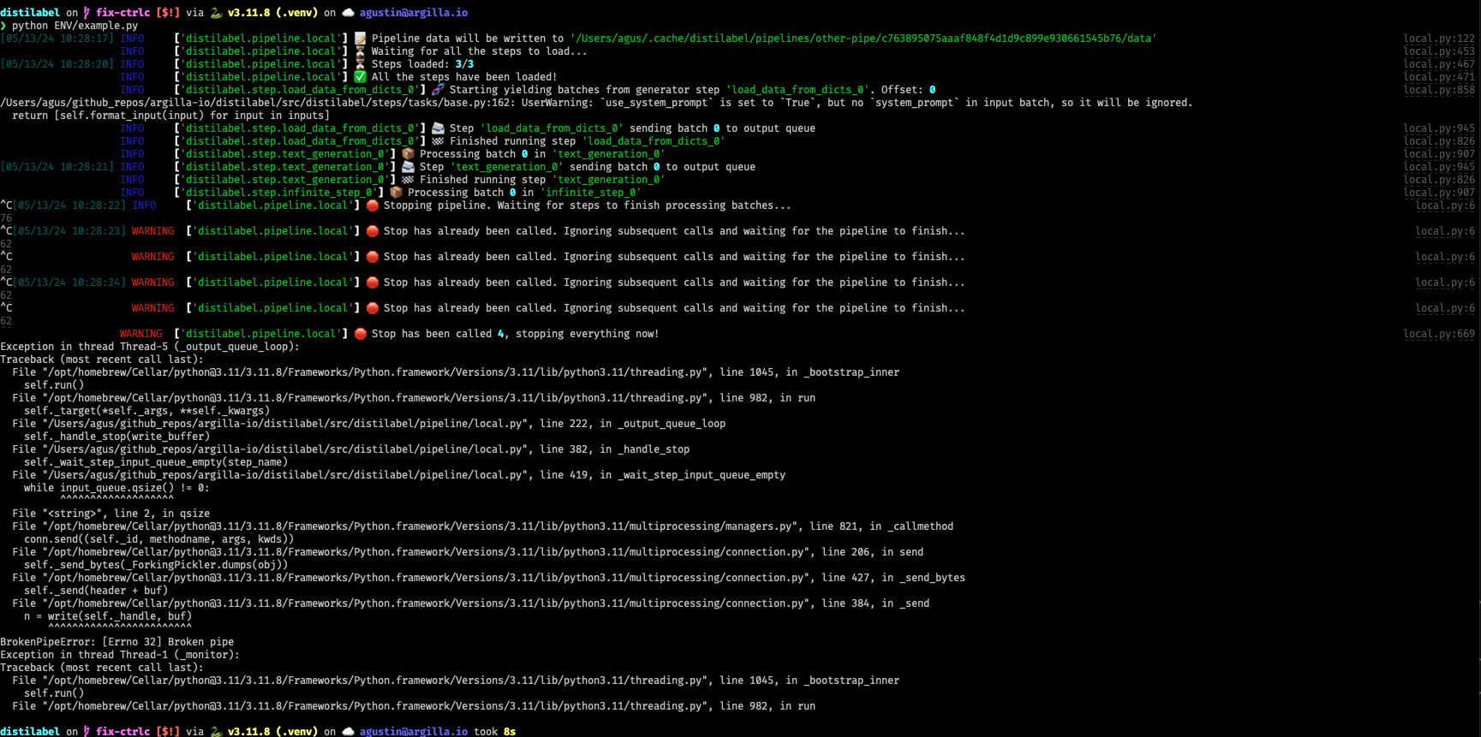Click the checkered flag before "Finished running step 'load_data_from_dicts_0'"

[x=438, y=141]
